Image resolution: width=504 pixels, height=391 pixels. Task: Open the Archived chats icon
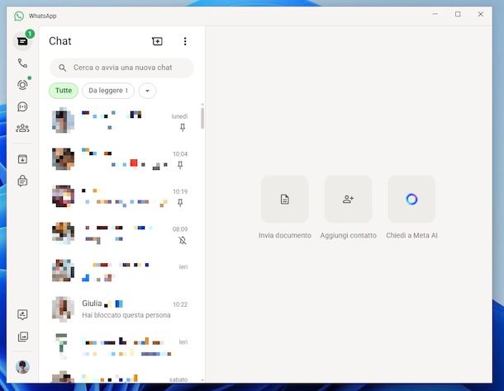pyautogui.click(x=22, y=159)
